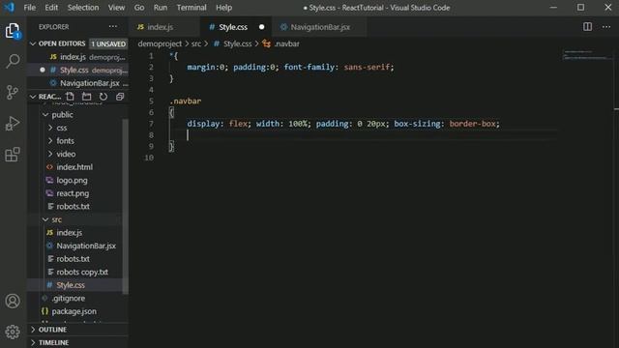Split the editor to the right
The image size is (619, 348).
tap(587, 27)
